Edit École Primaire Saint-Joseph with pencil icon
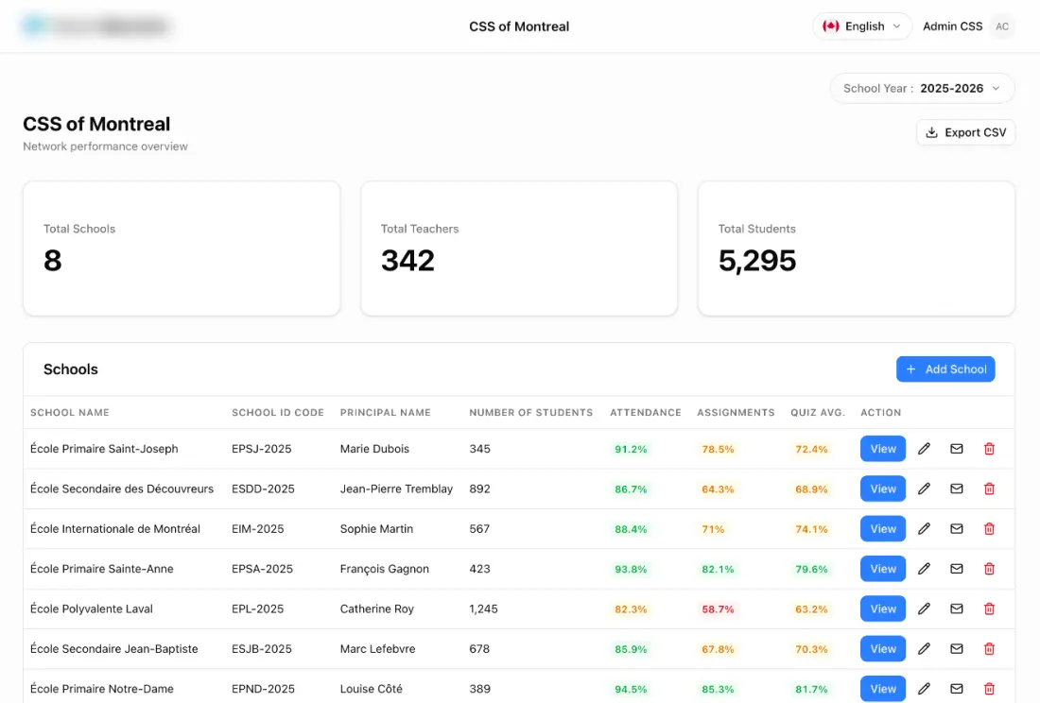The image size is (1040, 703). [924, 449]
